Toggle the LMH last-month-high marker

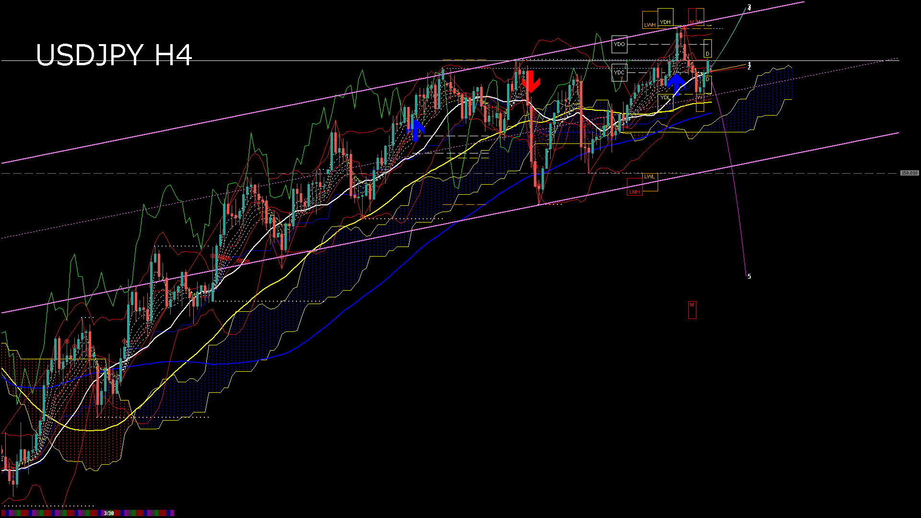634,191
